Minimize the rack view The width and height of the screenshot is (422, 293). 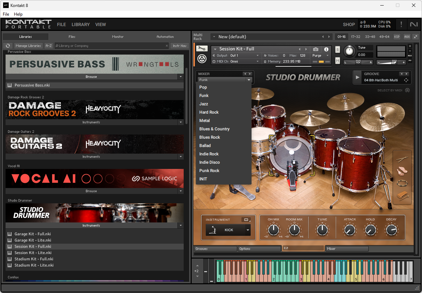pyautogui.click(x=415, y=37)
